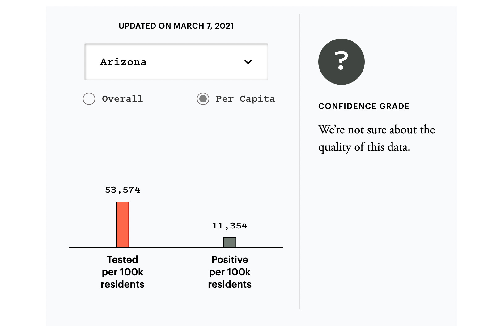
Task: Select the Overall radio button
Action: click(x=89, y=99)
